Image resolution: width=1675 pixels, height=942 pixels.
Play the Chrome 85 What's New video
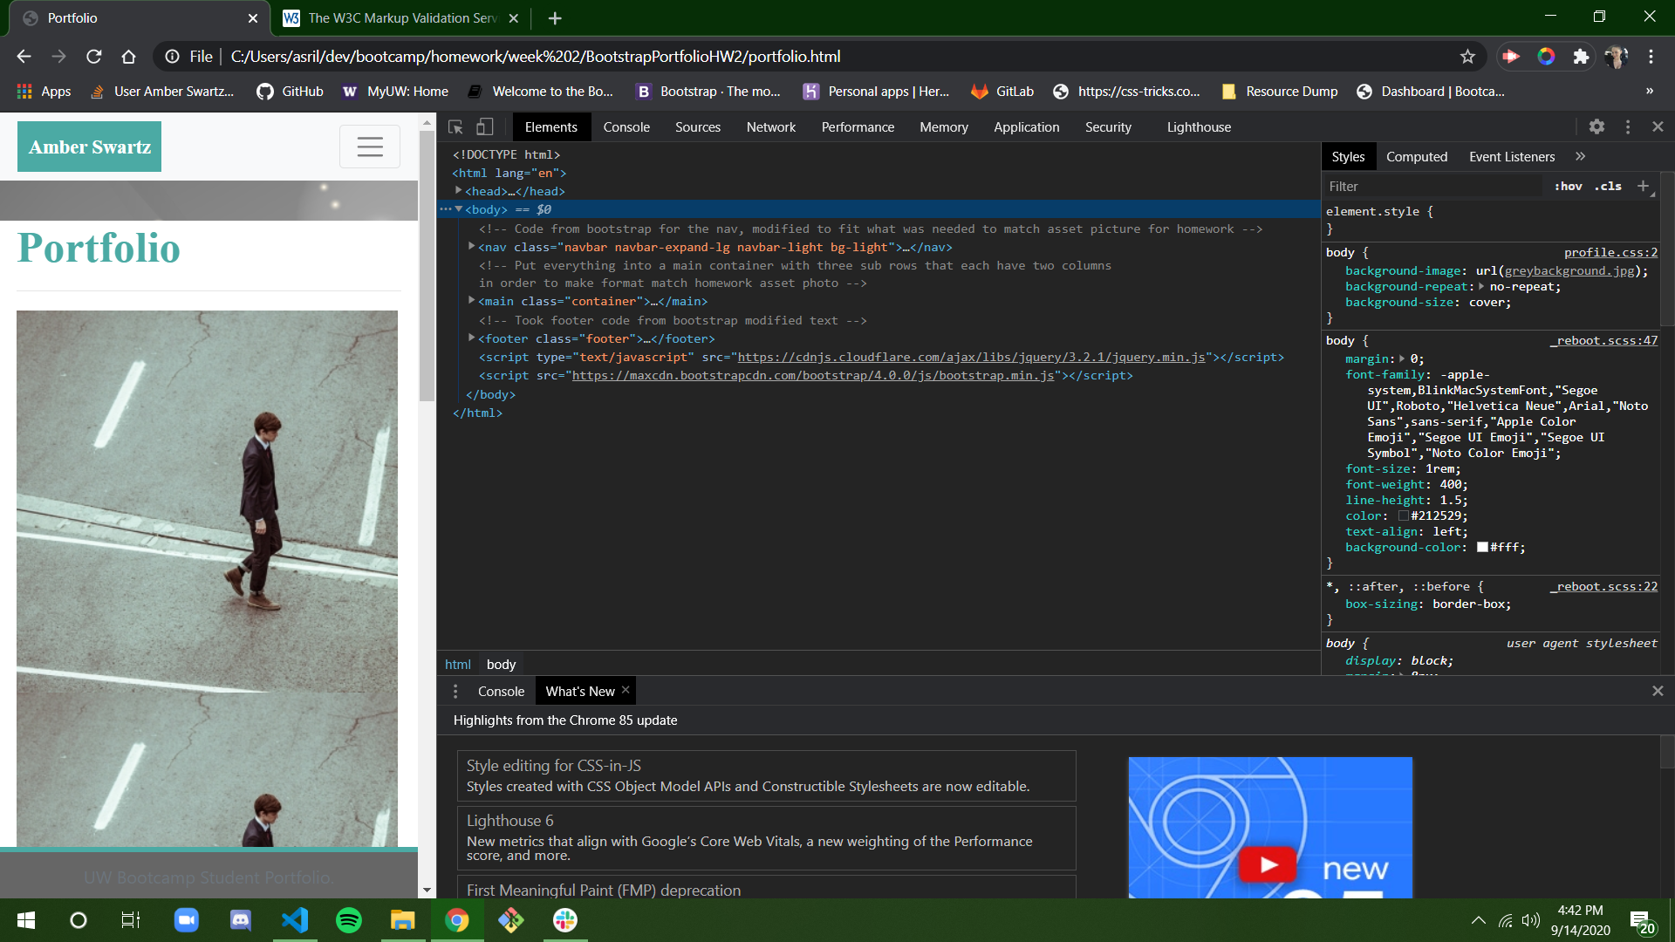(1268, 864)
